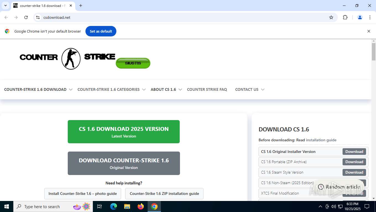
Task: Open COUNTER STRIKE FAQ page
Action: coord(207,89)
